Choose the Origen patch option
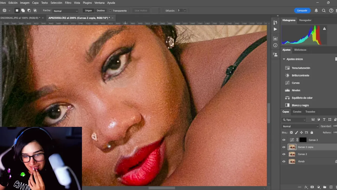The width and height of the screenshot is (337, 190). [x=88, y=11]
